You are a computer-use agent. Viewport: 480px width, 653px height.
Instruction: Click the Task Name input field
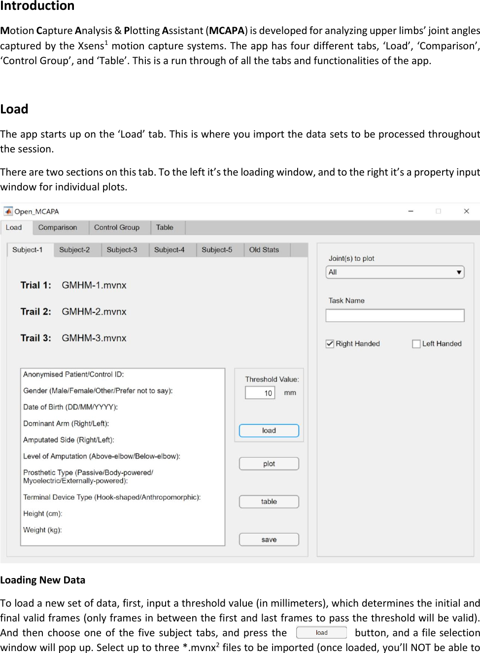click(394, 315)
